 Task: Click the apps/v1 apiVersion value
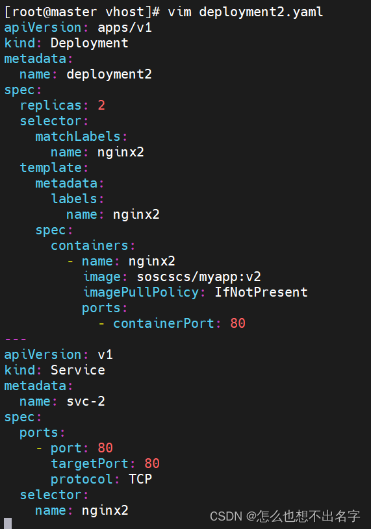coord(125,28)
